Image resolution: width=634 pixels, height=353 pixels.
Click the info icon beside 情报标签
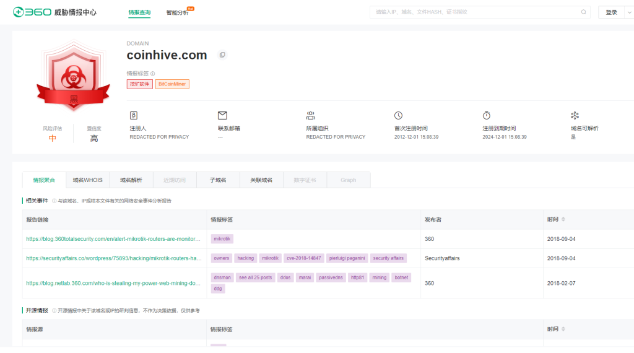tap(153, 74)
